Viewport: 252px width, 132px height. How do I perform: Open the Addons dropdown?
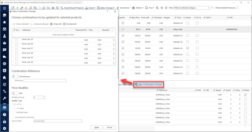click(x=138, y=8)
